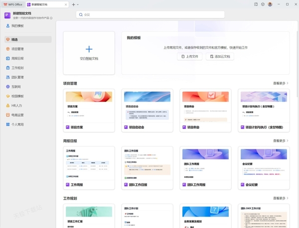Click the template search field
The image size is (299, 228).
click(149, 15)
